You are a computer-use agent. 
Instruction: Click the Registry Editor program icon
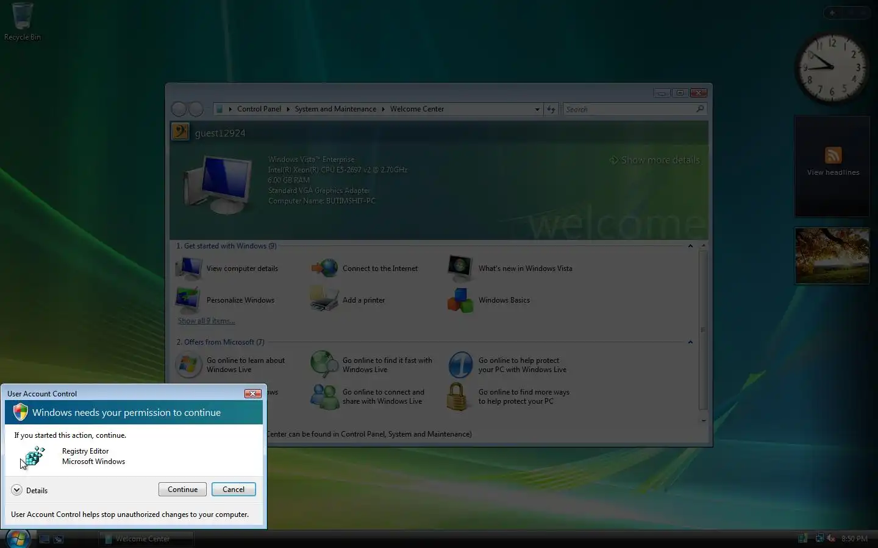(34, 456)
